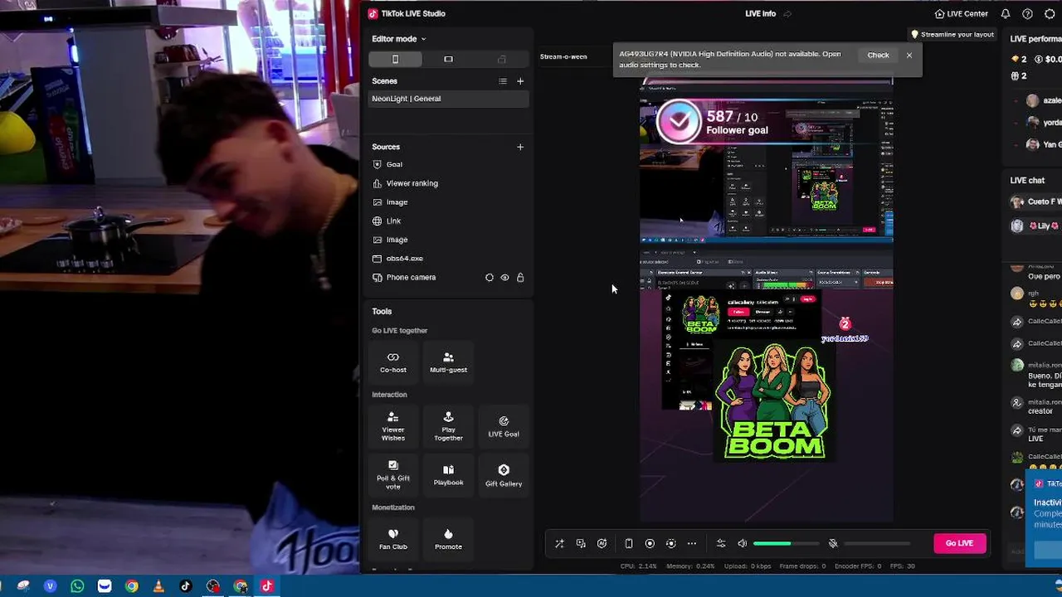Unmute the microphone
This screenshot has height=597, width=1062.
pos(833,544)
